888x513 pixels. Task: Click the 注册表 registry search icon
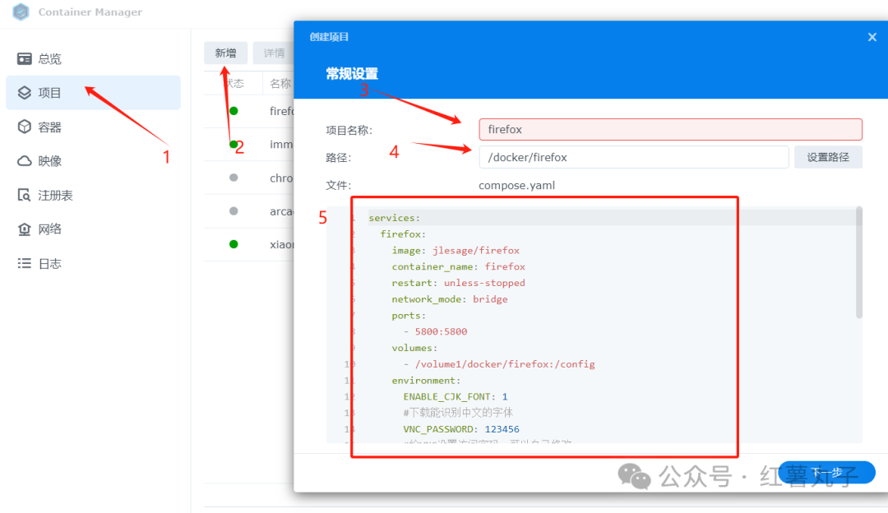(25, 196)
